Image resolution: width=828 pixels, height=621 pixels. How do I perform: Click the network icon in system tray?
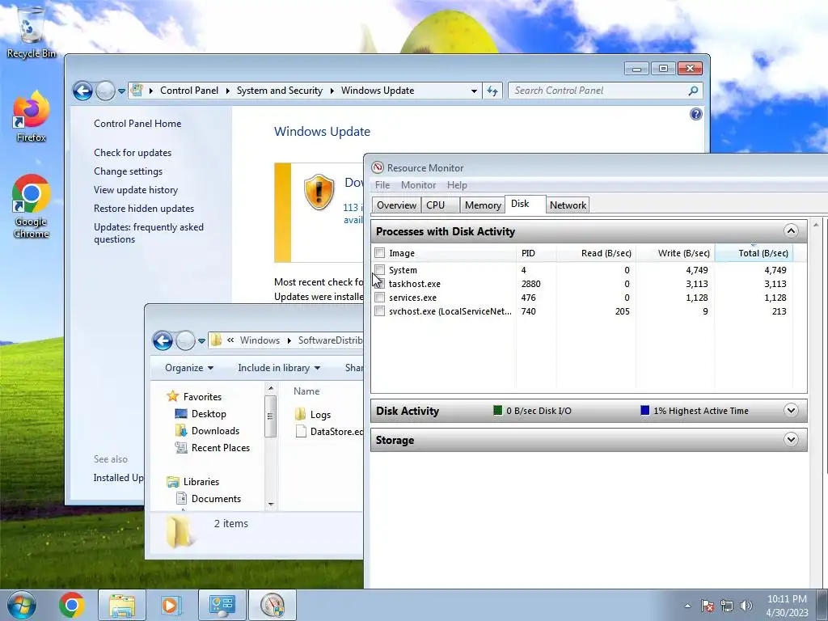727,606
